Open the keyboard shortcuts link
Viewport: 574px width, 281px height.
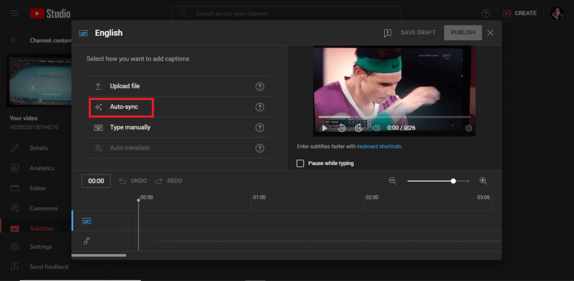(379, 147)
